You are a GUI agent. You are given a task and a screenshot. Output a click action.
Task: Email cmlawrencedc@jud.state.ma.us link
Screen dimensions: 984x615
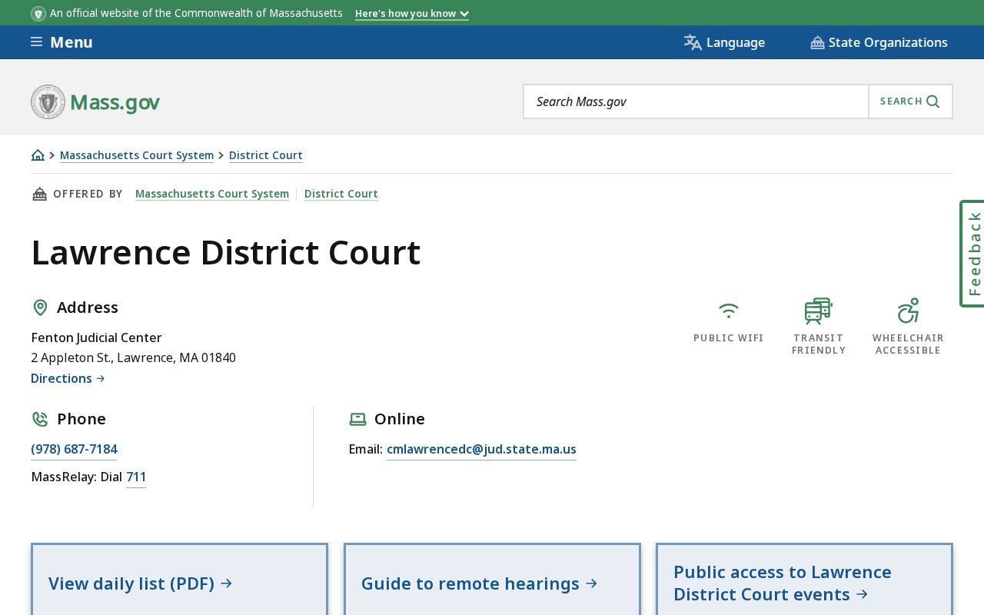(481, 449)
